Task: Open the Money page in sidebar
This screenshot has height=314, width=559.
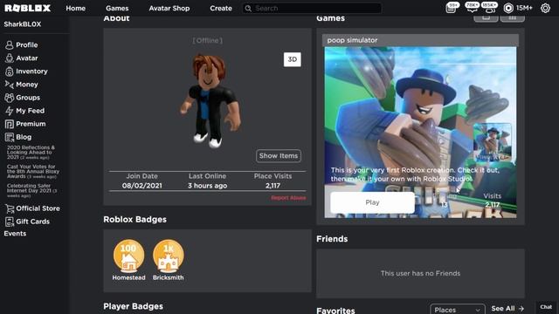Action: (x=21, y=85)
